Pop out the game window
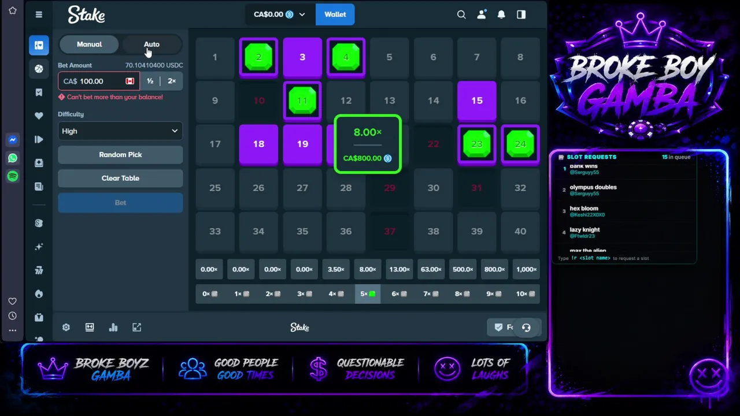Image resolution: width=740 pixels, height=416 pixels. coord(137,328)
